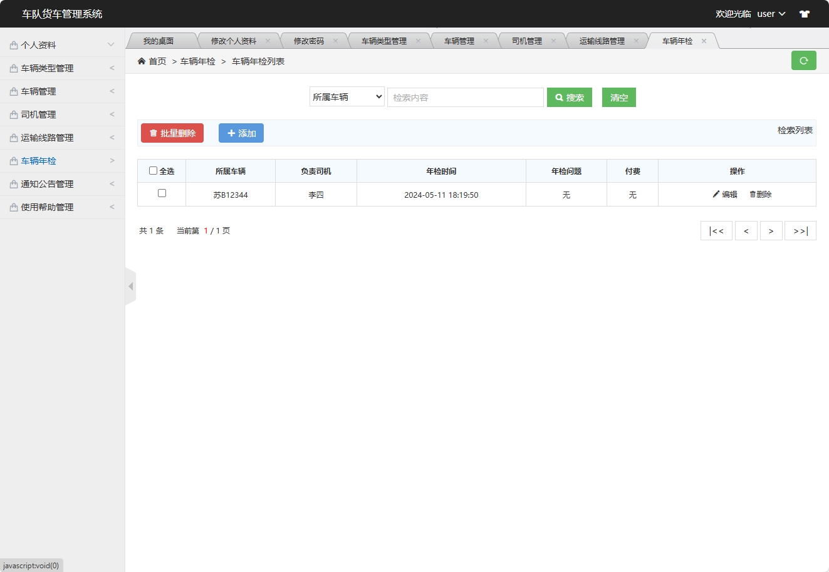Image resolution: width=829 pixels, height=572 pixels.
Task: Click the 清空 button to clear search
Action: (618, 97)
